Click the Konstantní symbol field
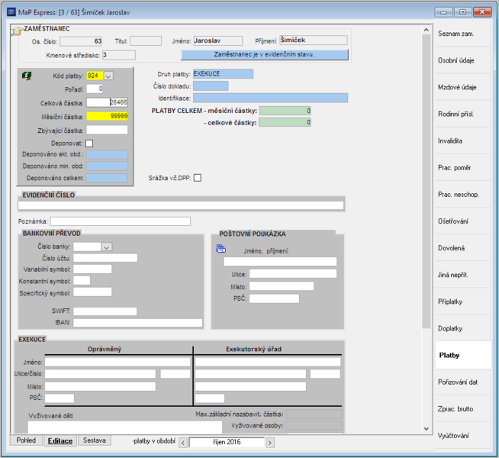This screenshot has width=499, height=458. pyautogui.click(x=82, y=281)
